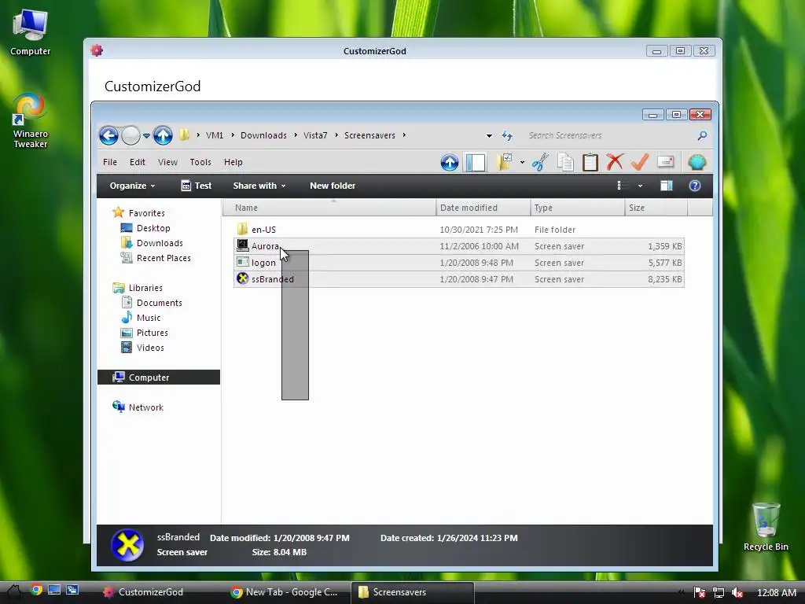Image resolution: width=805 pixels, height=604 pixels.
Task: Select the Recycle Bin desktop icon
Action: coord(766,526)
